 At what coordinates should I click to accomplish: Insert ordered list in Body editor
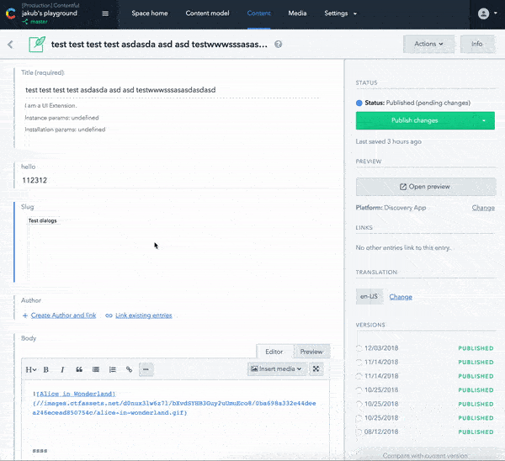113,369
